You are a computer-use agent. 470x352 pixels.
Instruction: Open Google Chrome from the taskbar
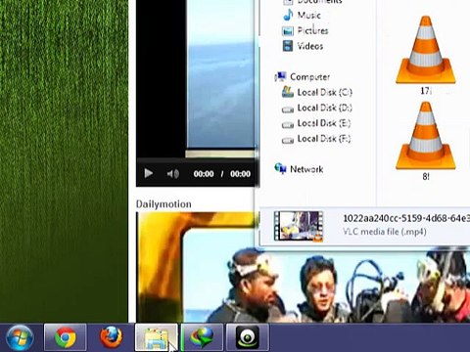(x=66, y=337)
